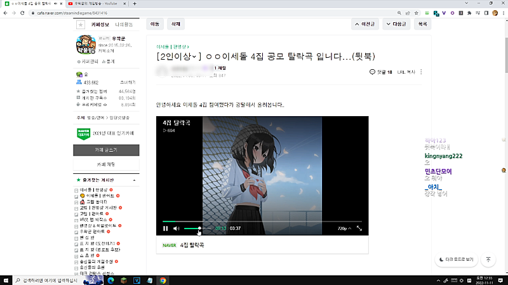Image resolution: width=508 pixels, height=285 pixels.
Task: Open a new browser tab with plus
Action: [135, 4]
